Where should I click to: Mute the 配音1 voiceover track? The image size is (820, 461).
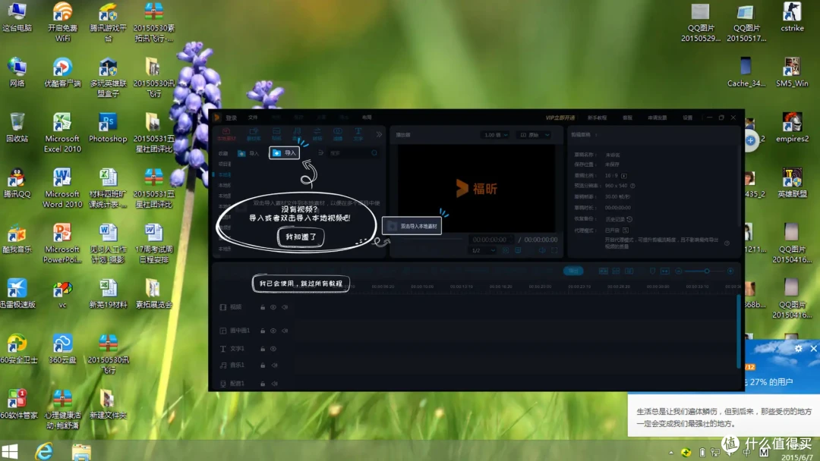(x=275, y=384)
